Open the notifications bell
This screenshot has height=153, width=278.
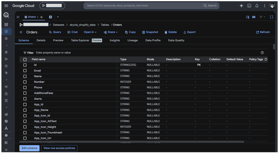[257, 6]
